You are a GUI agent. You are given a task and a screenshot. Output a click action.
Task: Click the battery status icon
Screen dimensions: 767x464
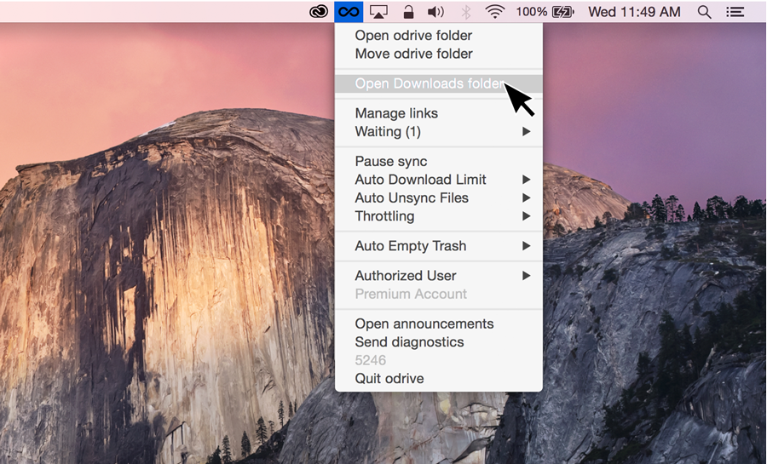562,12
